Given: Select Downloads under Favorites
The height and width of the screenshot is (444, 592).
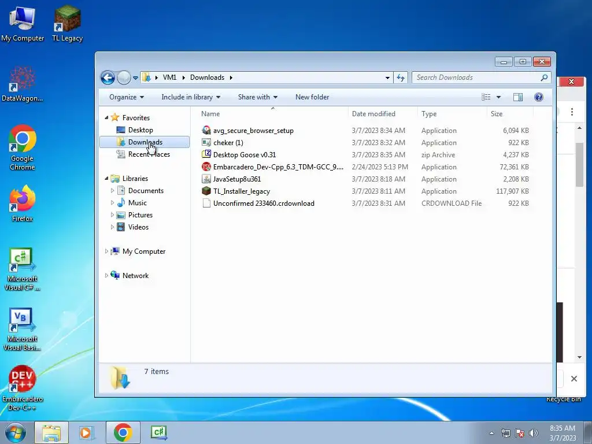Looking at the screenshot, I should coord(145,142).
